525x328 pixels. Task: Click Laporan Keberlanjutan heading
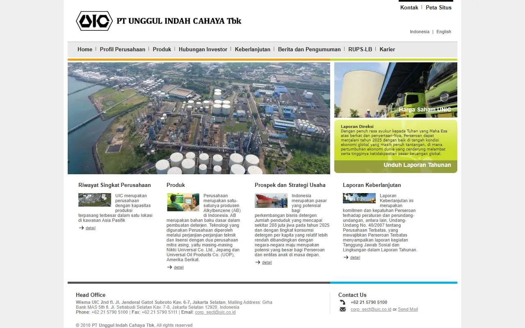tap(372, 185)
